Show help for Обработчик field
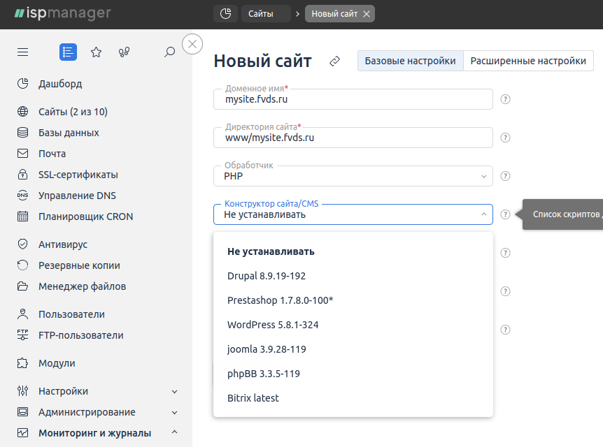Image resolution: width=603 pixels, height=447 pixels. click(505, 176)
